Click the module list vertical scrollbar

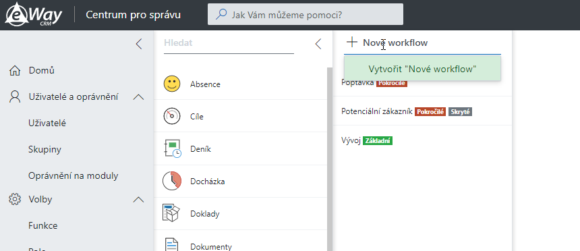tap(330, 159)
